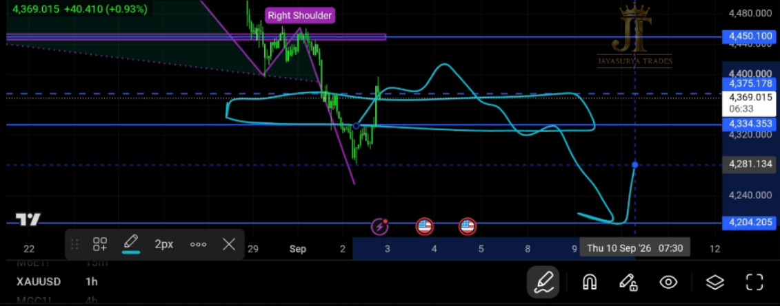Select the pencil color tool in floating toolbar
This screenshot has height=306, width=780.
pyautogui.click(x=131, y=244)
